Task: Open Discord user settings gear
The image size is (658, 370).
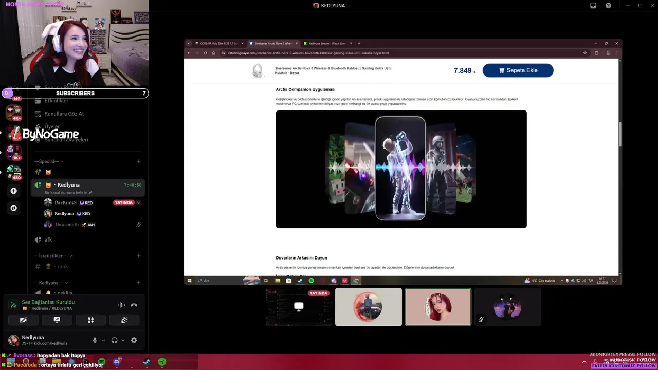Action: [x=134, y=340]
